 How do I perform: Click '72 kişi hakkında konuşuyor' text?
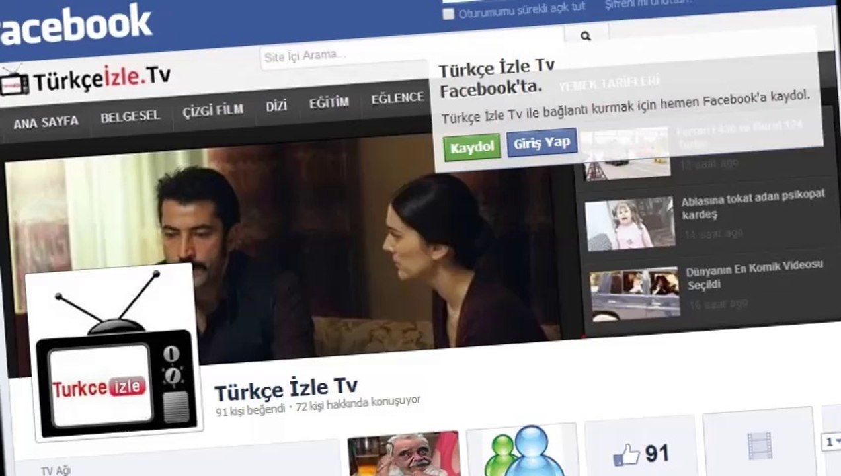358,403
